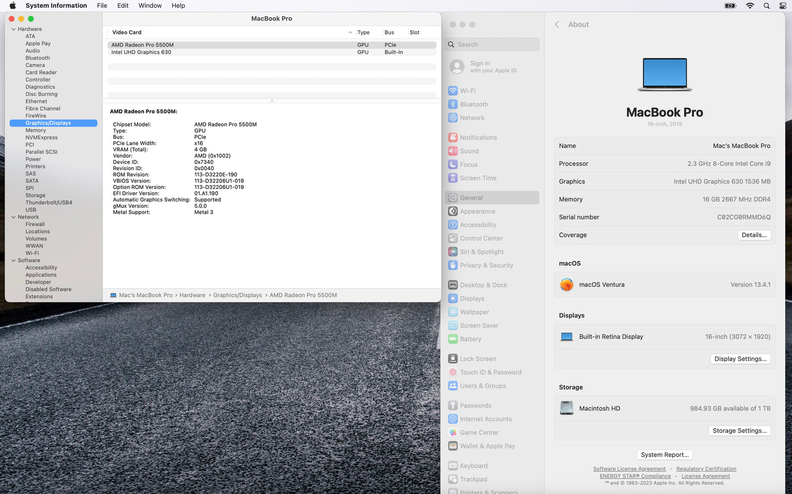Image resolution: width=792 pixels, height=494 pixels.
Task: Open Wi-Fi settings icon in sidebar
Action: pos(453,91)
